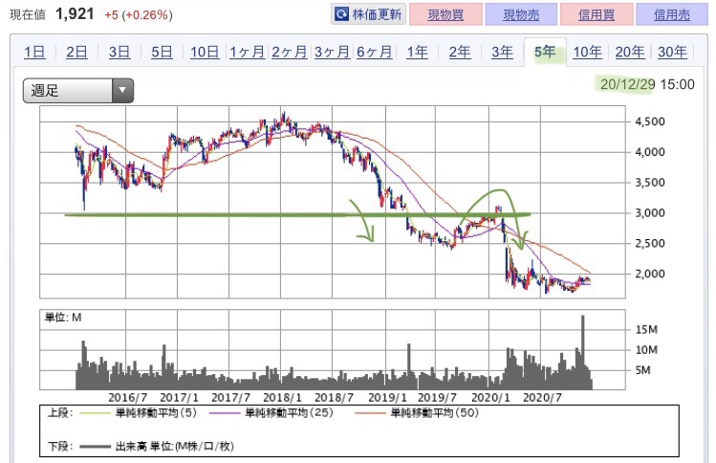
Task: Click the 3,000 price axis label
Action: click(650, 213)
